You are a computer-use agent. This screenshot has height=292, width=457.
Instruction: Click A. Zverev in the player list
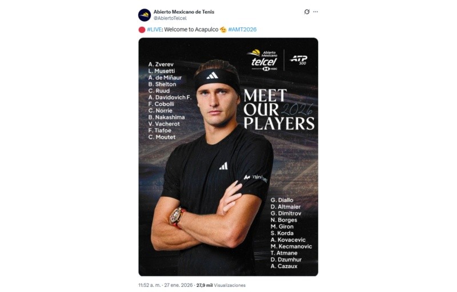point(161,64)
